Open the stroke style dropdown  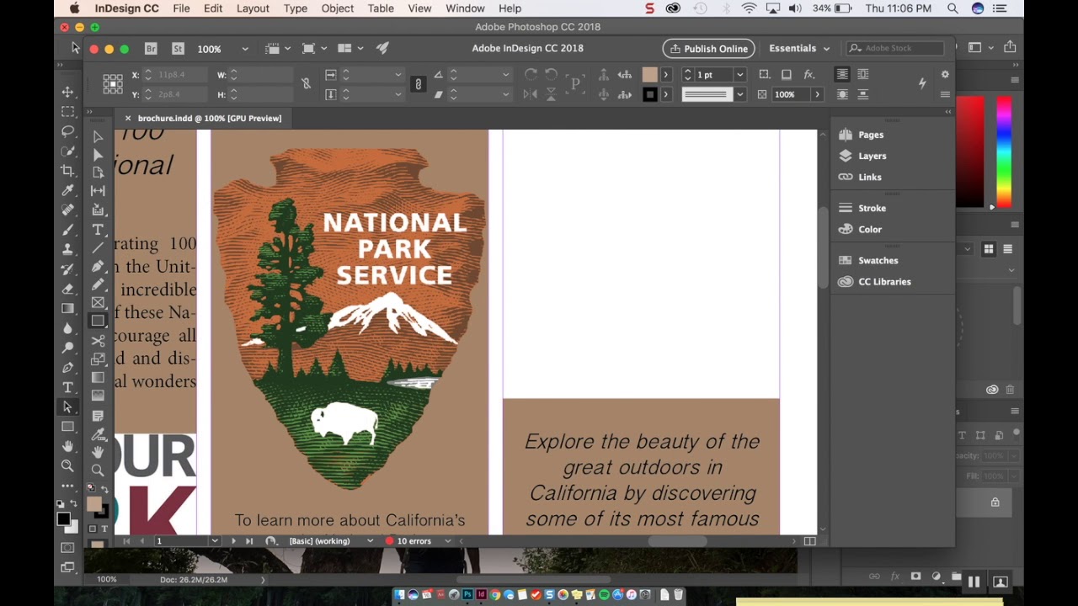[739, 94]
